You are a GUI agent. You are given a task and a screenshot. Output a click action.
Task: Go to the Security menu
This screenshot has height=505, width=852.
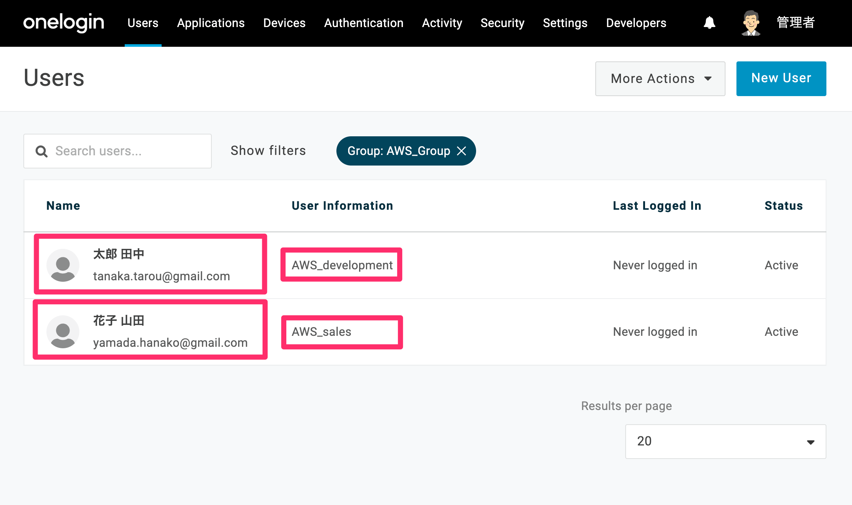(x=502, y=23)
